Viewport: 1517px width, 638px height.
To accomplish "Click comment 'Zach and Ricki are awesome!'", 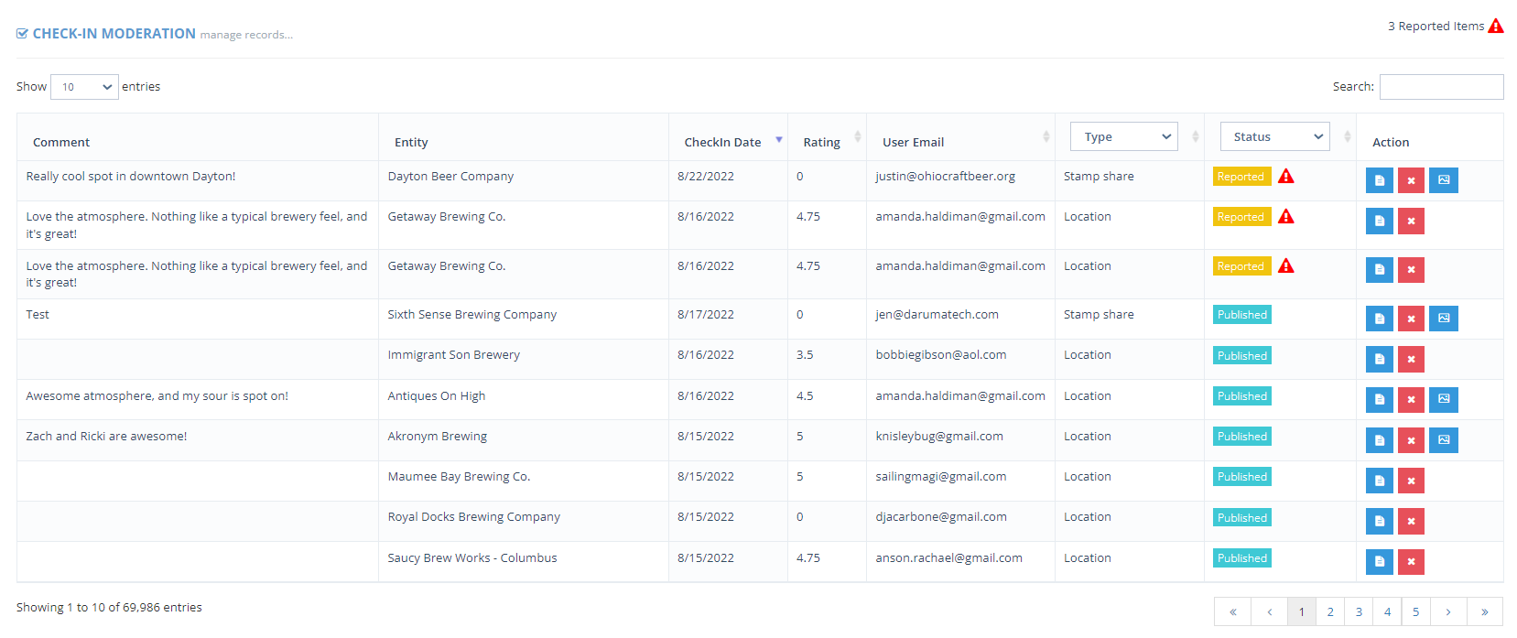I will (x=106, y=436).
